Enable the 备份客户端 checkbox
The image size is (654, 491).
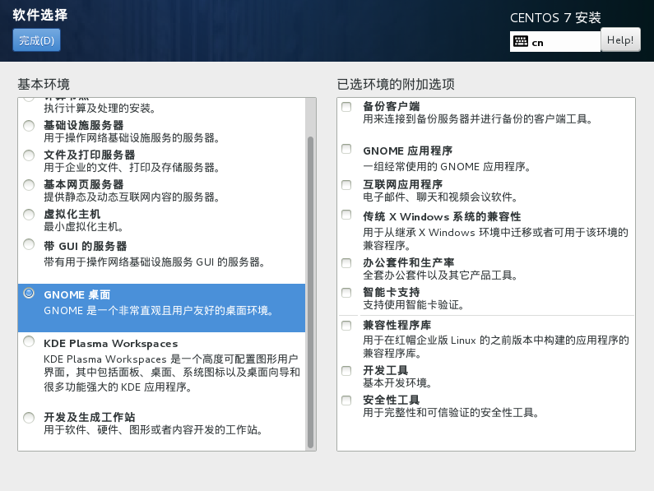[346, 107]
